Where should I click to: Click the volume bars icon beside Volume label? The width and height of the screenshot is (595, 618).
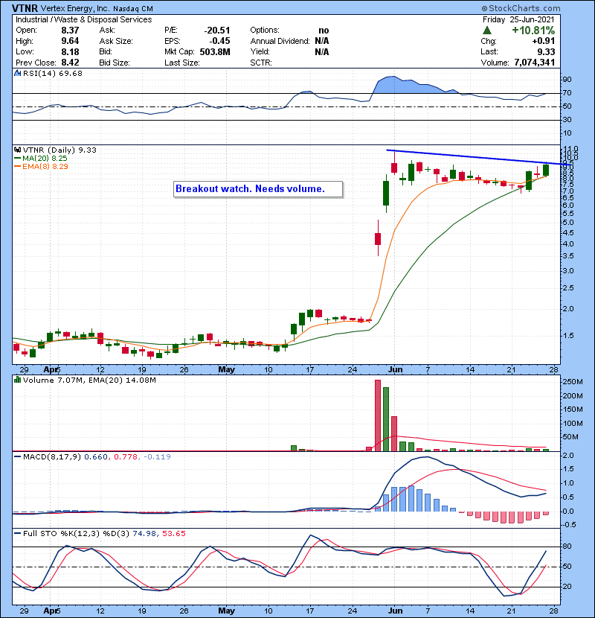(x=17, y=380)
